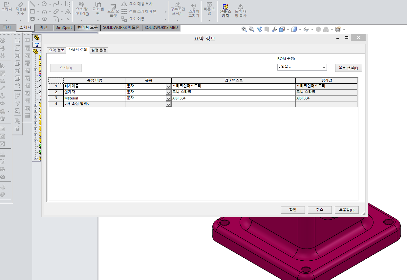
Task: Activate 신속 스케치 (Rapid Sketch)
Action: (225, 9)
